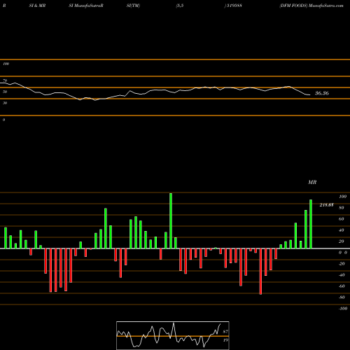The height and width of the screenshot is (350, 350).
Task: Click the end of the white RSI line
Action: 310,95
